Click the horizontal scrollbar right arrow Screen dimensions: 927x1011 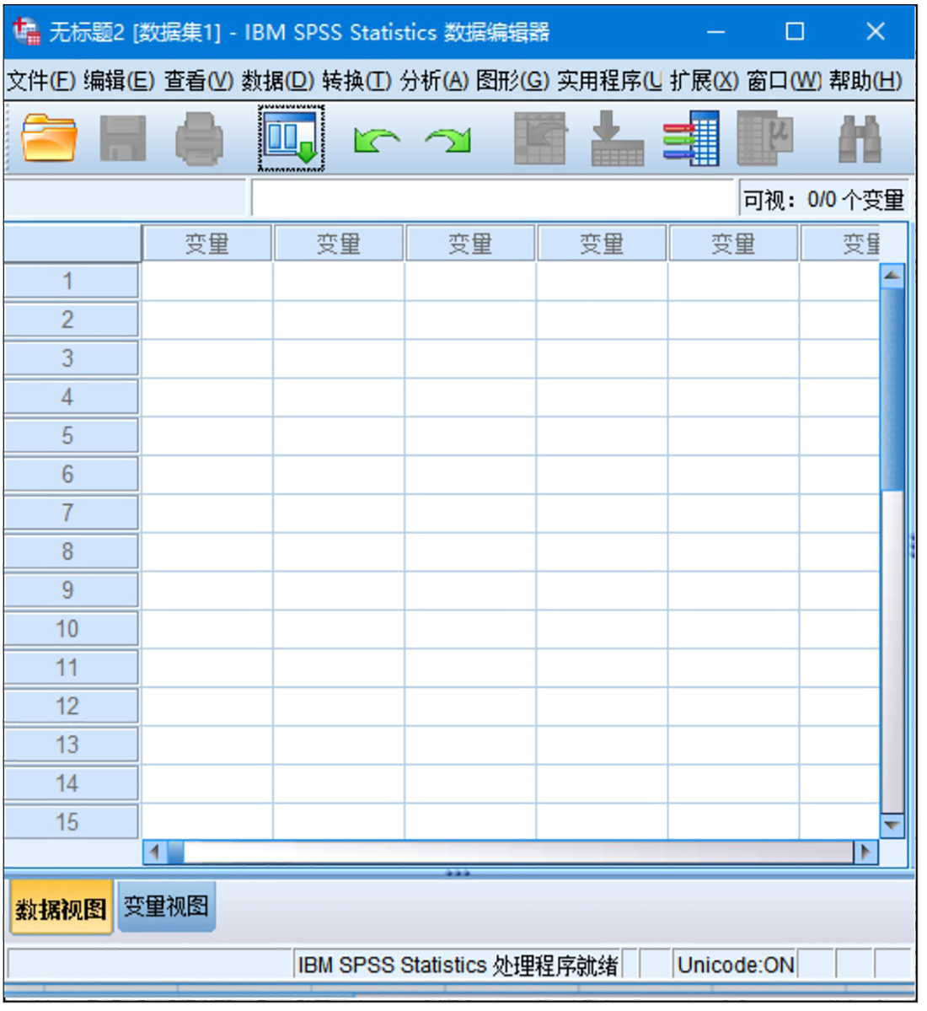865,852
